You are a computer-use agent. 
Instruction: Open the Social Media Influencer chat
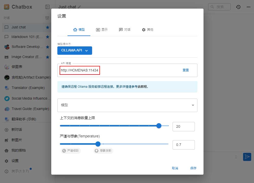click(27, 98)
